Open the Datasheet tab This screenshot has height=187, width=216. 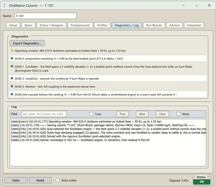coord(194,25)
